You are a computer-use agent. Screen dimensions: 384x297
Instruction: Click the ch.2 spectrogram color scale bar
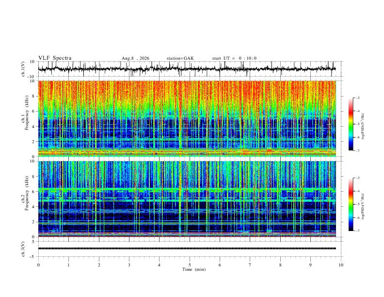click(x=351, y=204)
